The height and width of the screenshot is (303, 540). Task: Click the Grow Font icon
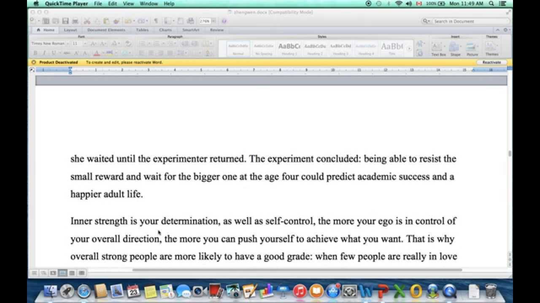(93, 43)
